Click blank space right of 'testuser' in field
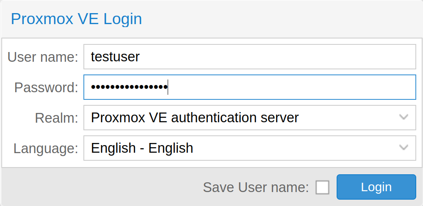The width and height of the screenshot is (423, 206). 275,57
